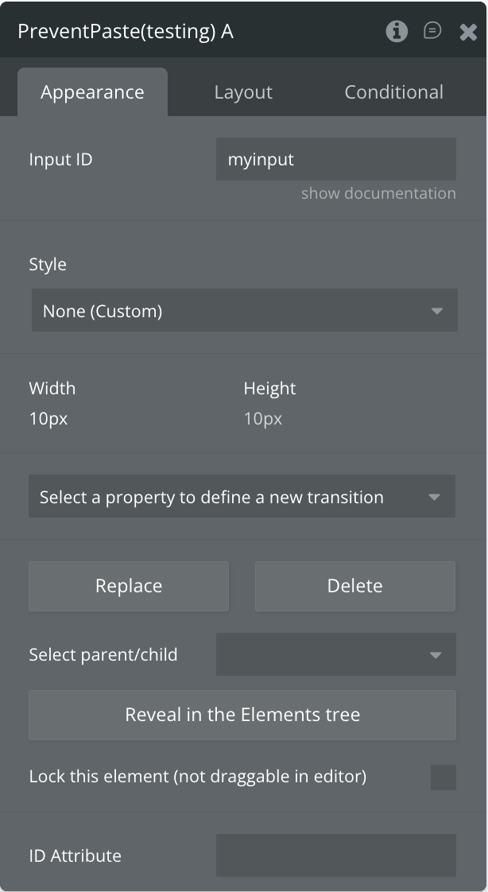This screenshot has height=892, width=488.
Task: Expand the new transition property dropdown
Action: point(242,497)
